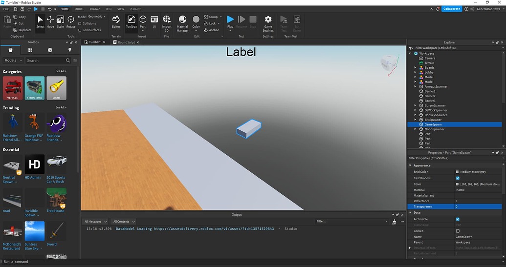
Task: Open the Terrain Editor
Action: (116, 22)
